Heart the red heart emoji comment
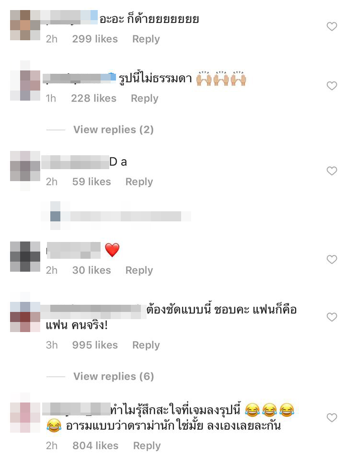Screen dimensions: 356x460 332,259
